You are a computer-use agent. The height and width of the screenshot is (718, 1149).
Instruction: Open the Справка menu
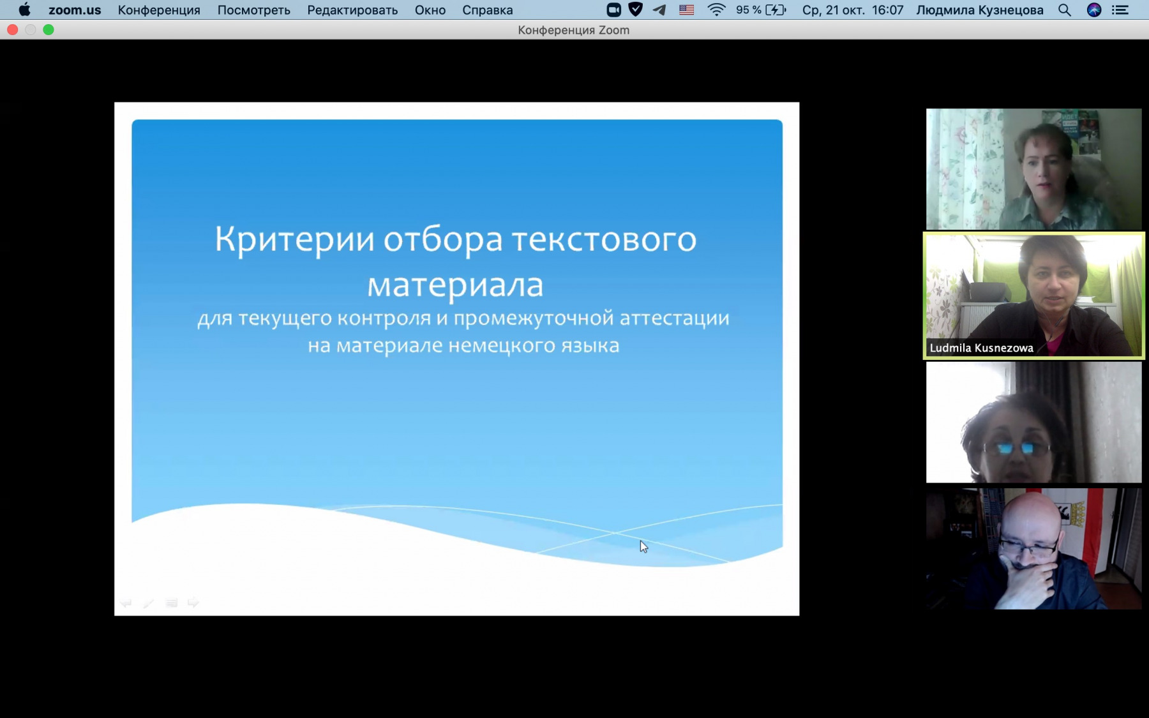(x=488, y=10)
